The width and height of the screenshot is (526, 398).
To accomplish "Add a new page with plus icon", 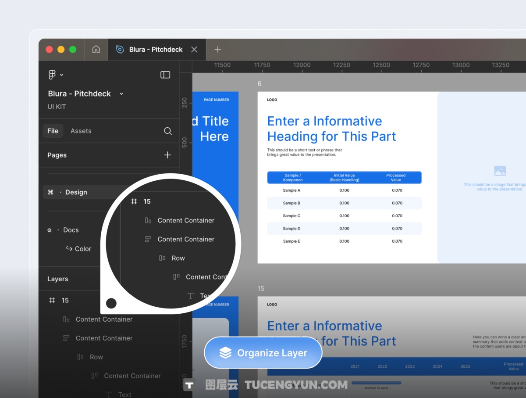I will 167,155.
